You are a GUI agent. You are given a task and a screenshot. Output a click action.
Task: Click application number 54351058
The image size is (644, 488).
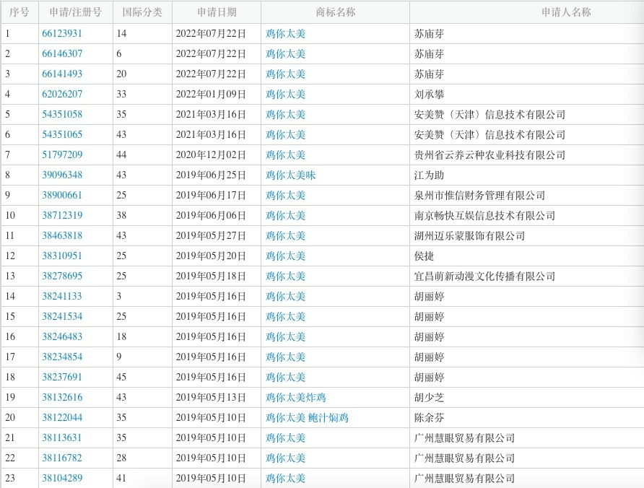(x=62, y=115)
